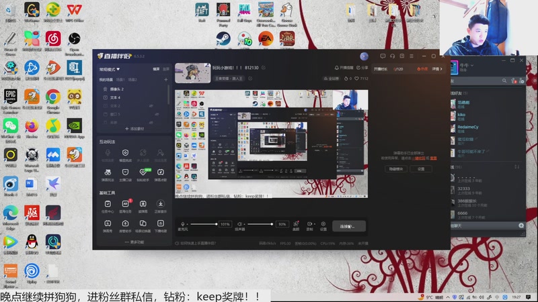
Task: Open the EA desktop icon
Action: 266,39
